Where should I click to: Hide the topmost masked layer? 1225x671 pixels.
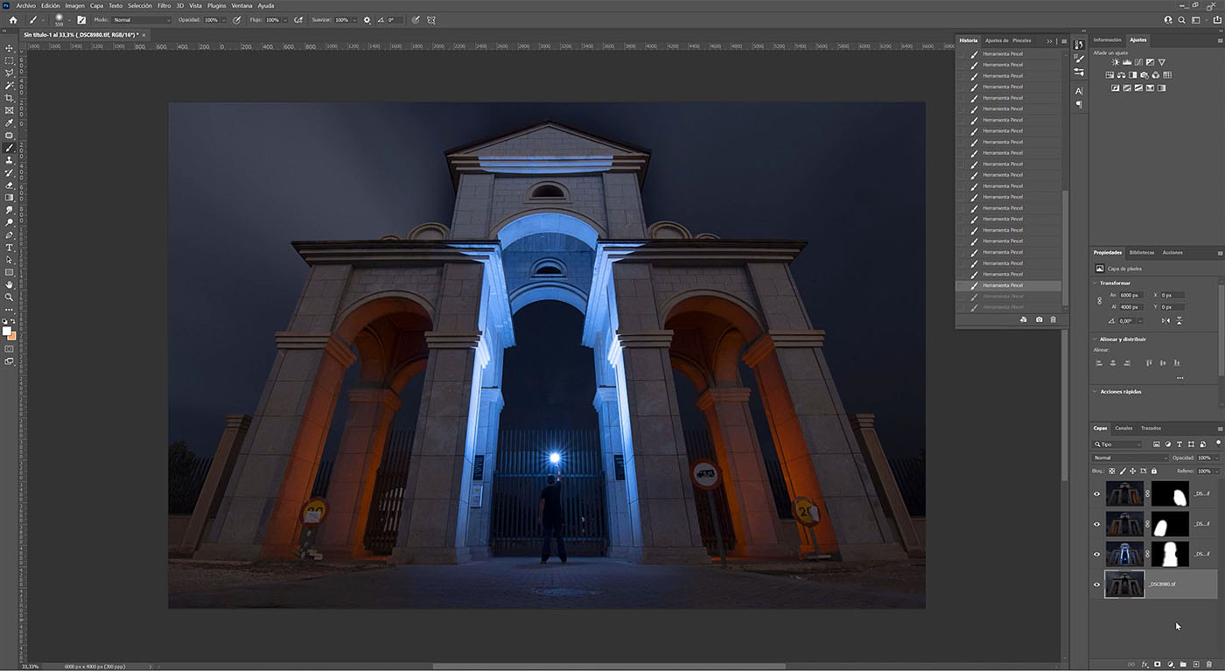[1097, 494]
